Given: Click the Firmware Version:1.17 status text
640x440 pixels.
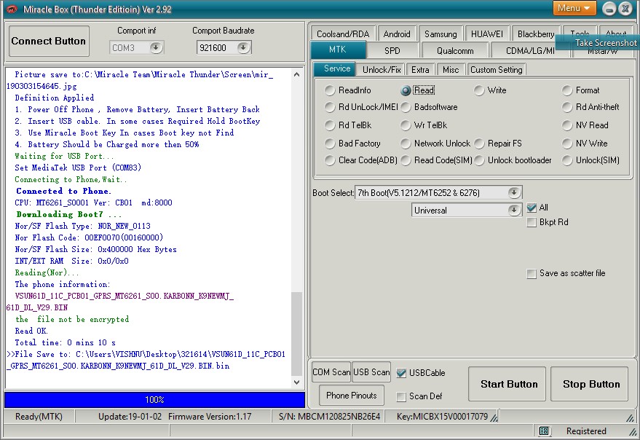Looking at the screenshot, I should click(x=210, y=417).
